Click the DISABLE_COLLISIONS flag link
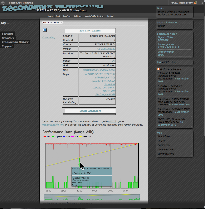The image size is (205, 209). tap(103, 81)
